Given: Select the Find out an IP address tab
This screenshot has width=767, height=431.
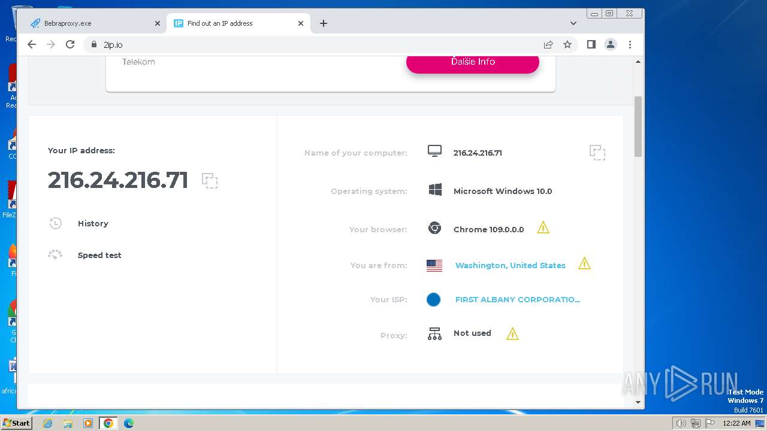Looking at the screenshot, I should 238,23.
